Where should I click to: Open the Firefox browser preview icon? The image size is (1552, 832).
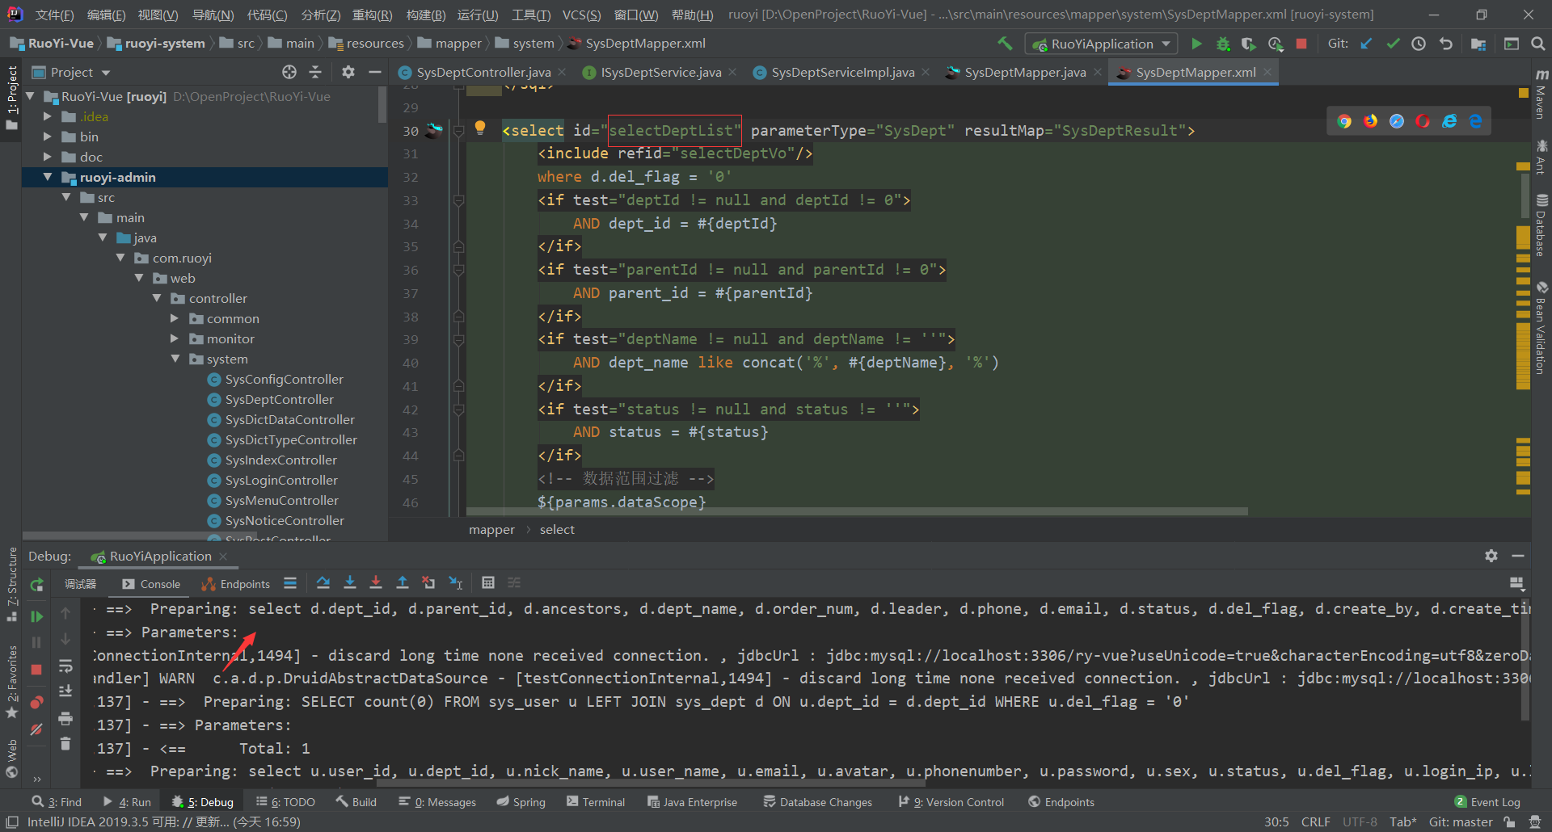1371,121
